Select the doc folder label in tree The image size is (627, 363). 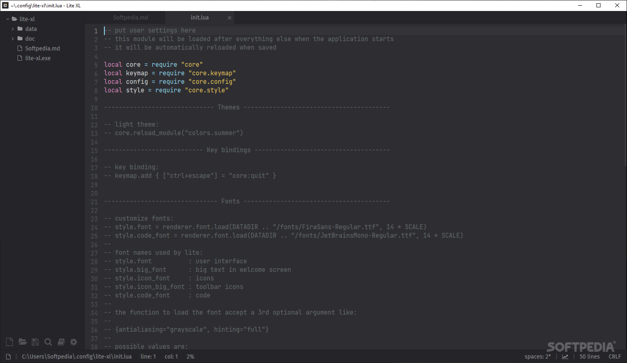(x=30, y=38)
